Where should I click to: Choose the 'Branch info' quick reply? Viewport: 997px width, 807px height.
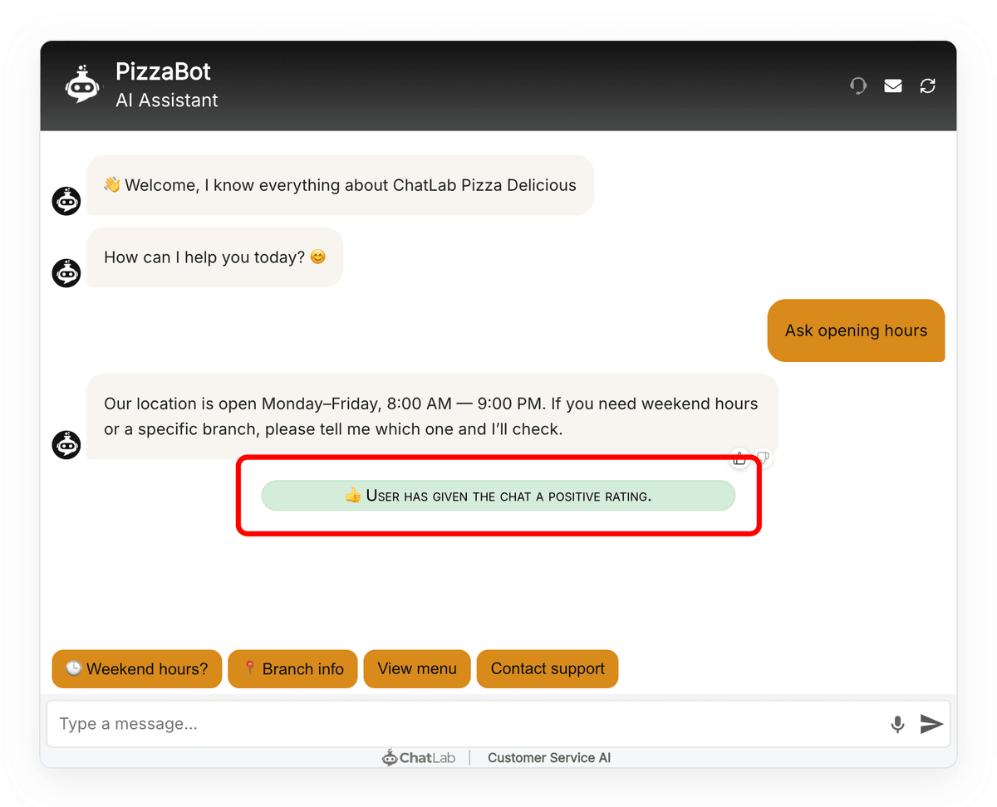pyautogui.click(x=292, y=668)
